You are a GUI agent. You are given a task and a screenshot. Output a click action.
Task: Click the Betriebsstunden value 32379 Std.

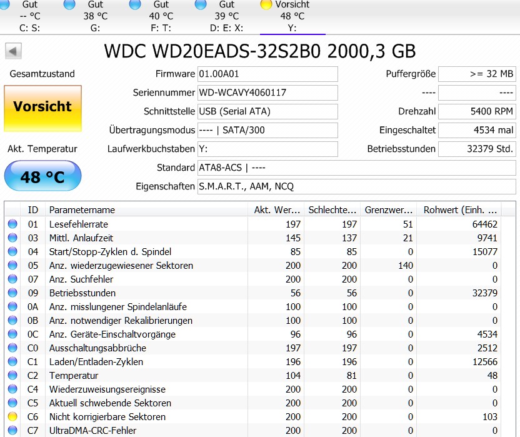coord(477,149)
